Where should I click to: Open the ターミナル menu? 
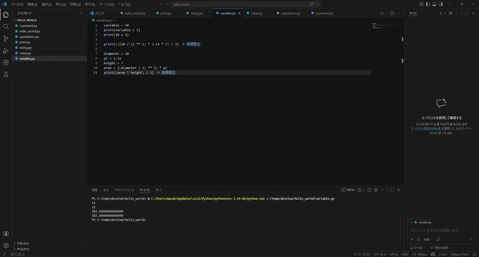point(107,4)
